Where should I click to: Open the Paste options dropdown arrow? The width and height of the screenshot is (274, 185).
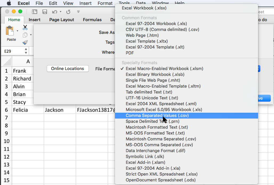pos(17,31)
